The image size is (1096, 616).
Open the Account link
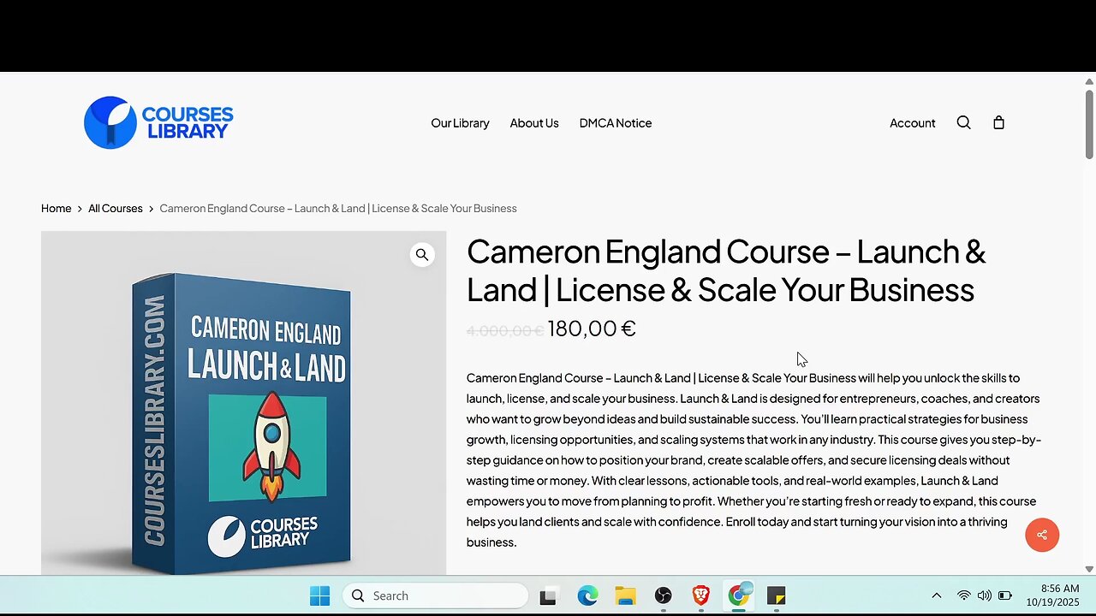912,123
